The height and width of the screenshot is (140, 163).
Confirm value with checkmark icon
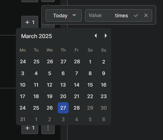(136, 15)
